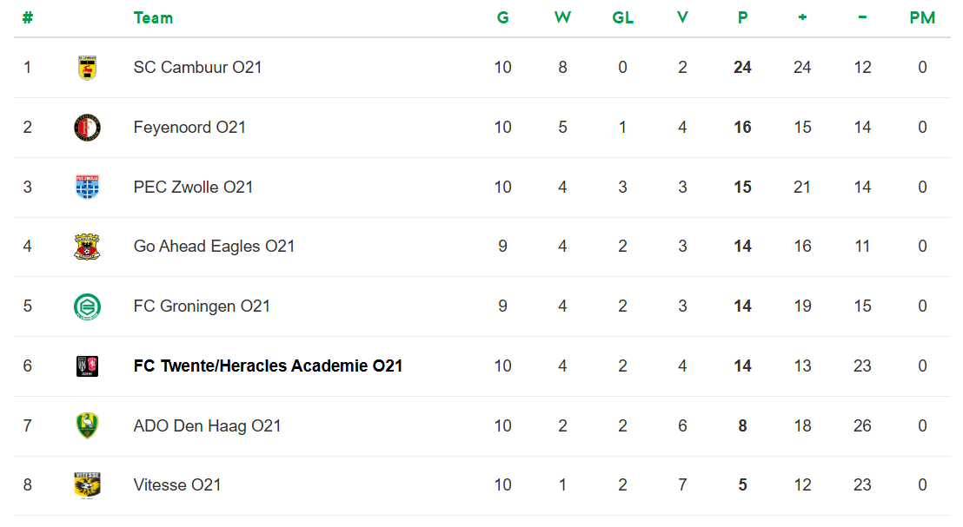Click the # rank column header
The image size is (963, 527).
[x=28, y=18]
